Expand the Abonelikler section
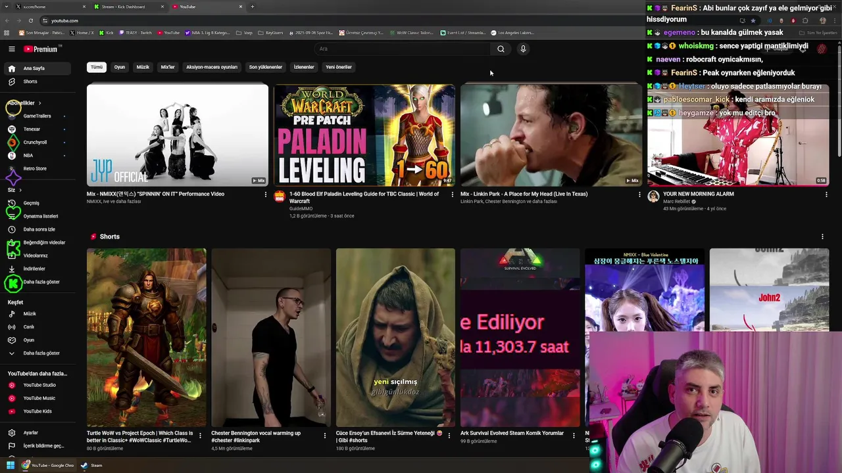842x473 pixels. click(25, 103)
